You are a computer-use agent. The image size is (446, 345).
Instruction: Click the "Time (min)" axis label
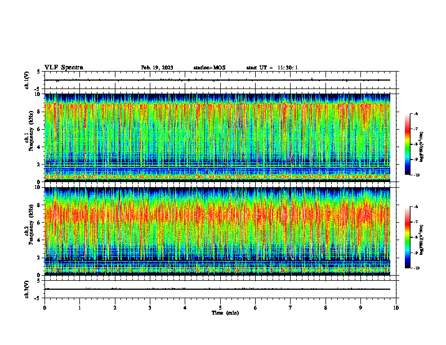pos(225,313)
